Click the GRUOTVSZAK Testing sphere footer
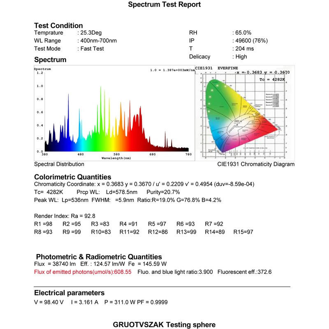 (x=164, y=324)
